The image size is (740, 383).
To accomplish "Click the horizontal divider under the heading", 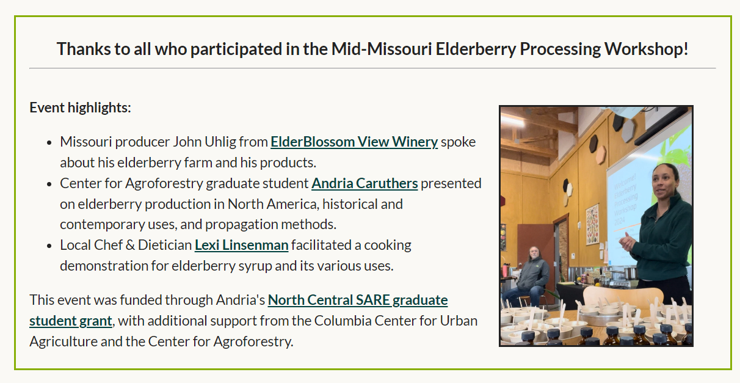I will pyautogui.click(x=372, y=68).
